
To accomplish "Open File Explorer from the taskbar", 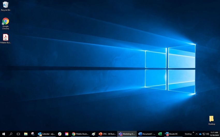I will (26, 134).
